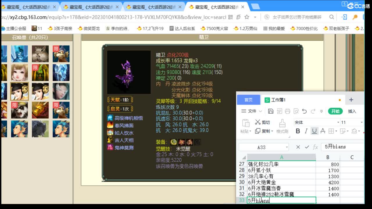Screen dimensions: 372x209
Task: Click the browser address bar URL
Action: coord(113,17)
